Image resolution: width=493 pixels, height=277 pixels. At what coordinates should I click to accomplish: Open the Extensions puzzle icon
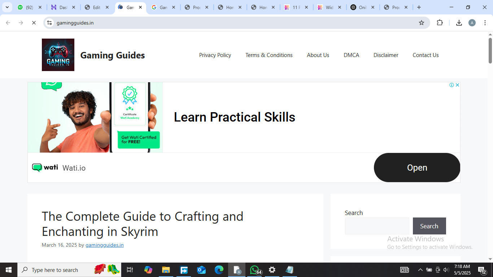(440, 23)
